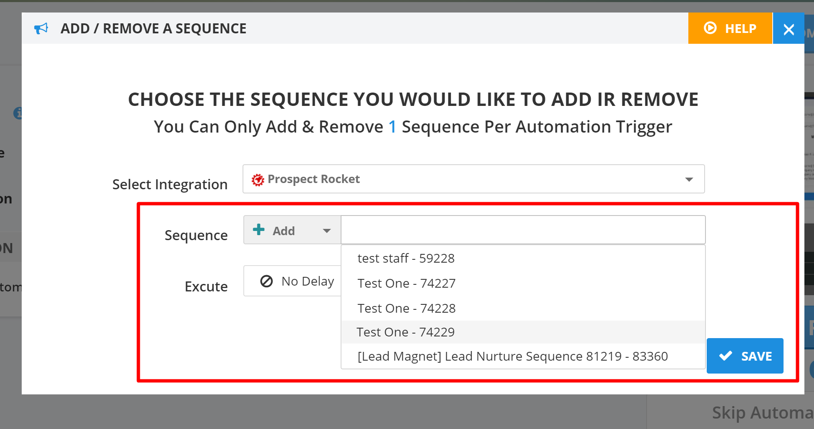Open the orange HELP button
This screenshot has height=429, width=814.
pos(730,28)
